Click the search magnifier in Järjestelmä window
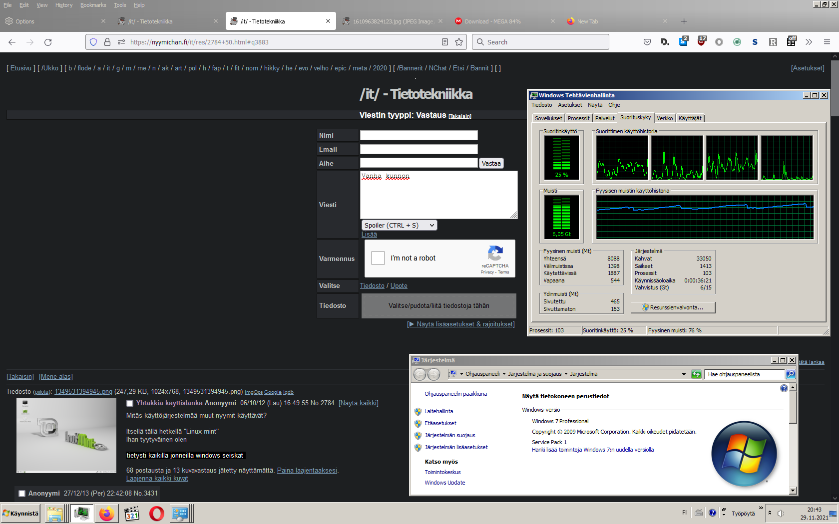The width and height of the screenshot is (839, 524). click(x=791, y=374)
